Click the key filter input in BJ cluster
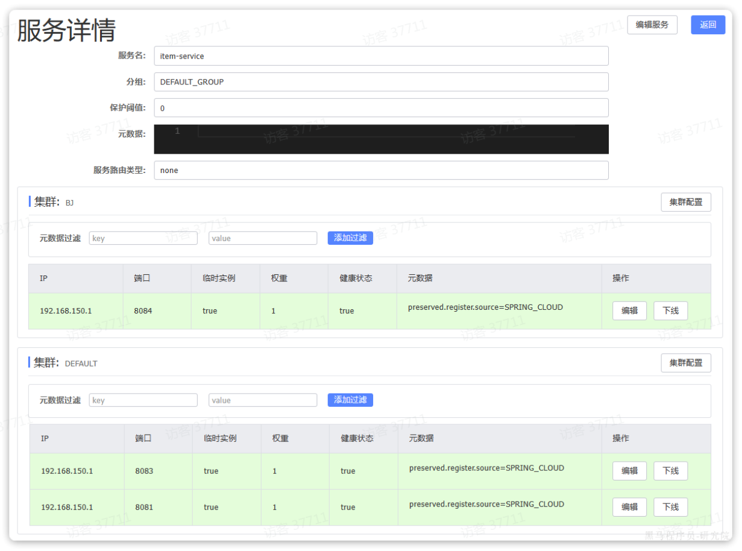Image resolution: width=742 pixels, height=551 pixels. click(143, 238)
